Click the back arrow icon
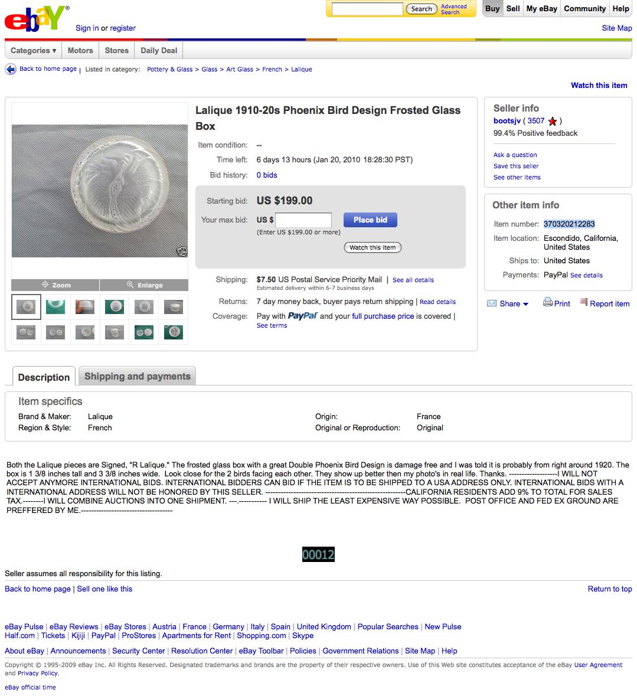 pos(11,69)
